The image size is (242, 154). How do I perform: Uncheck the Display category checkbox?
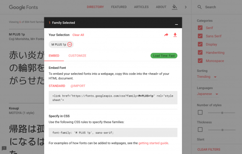200,44
